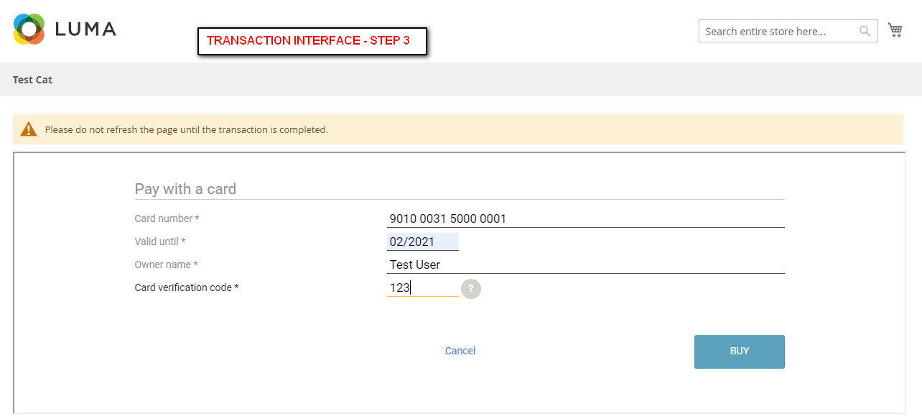Screen dimensions: 922x419
Task: Focus the Card verification code field
Action: 422,287
